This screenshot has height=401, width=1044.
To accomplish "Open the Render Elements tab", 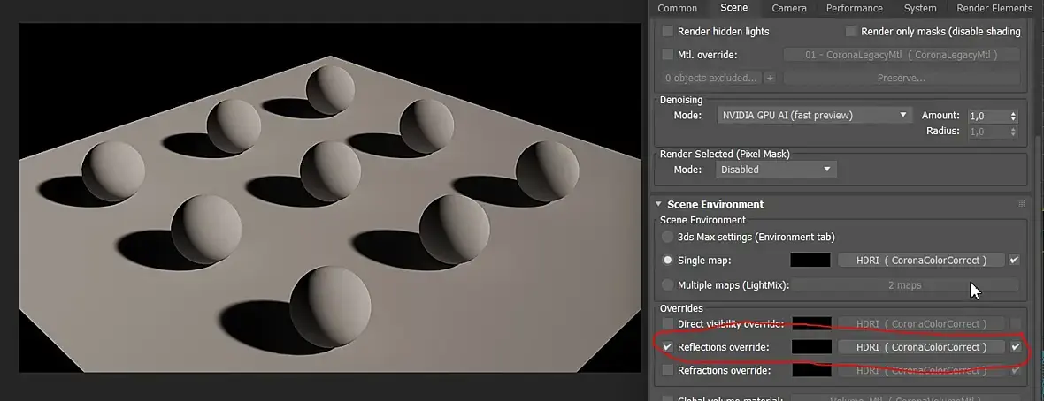I will [994, 8].
